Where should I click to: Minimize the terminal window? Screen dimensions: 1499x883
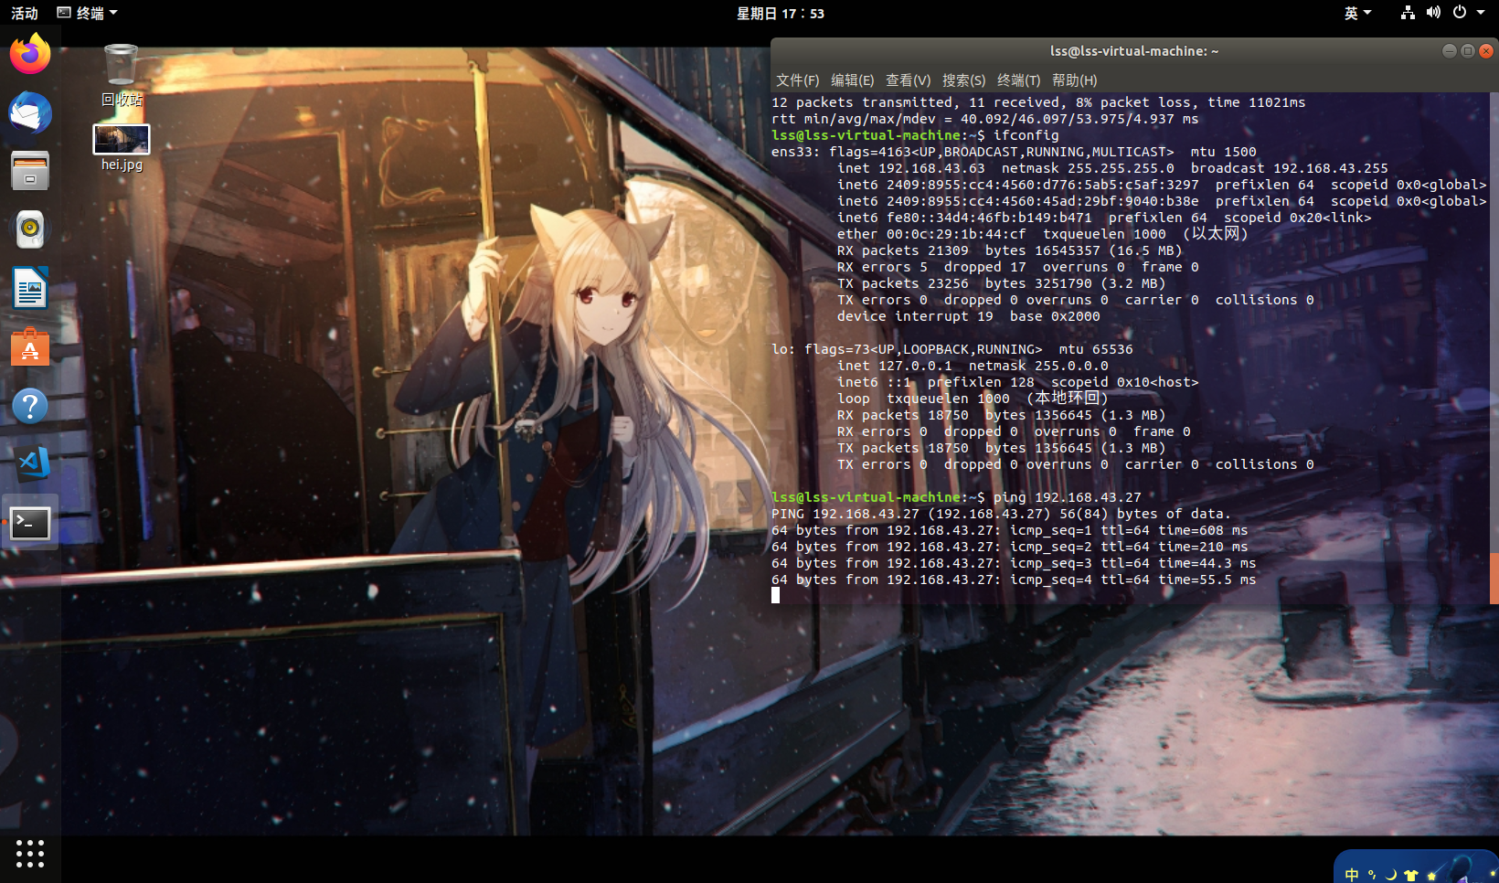coord(1449,51)
